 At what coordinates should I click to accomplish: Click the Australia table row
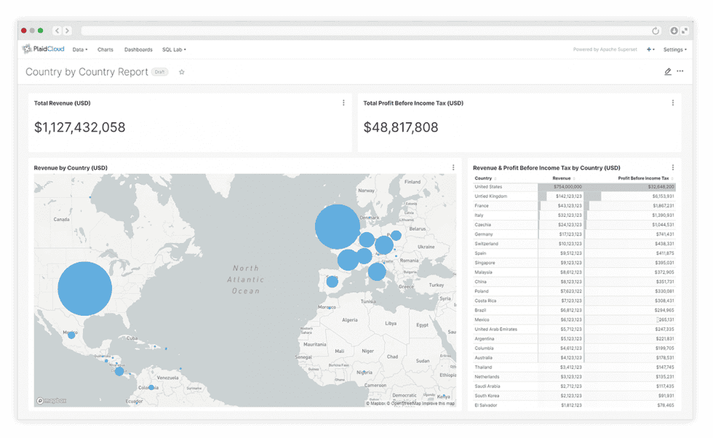pyautogui.click(x=574, y=358)
